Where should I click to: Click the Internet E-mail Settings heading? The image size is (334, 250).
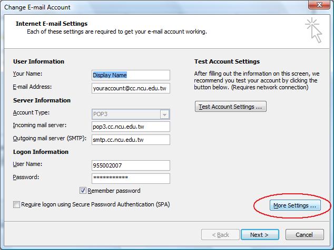[52, 24]
